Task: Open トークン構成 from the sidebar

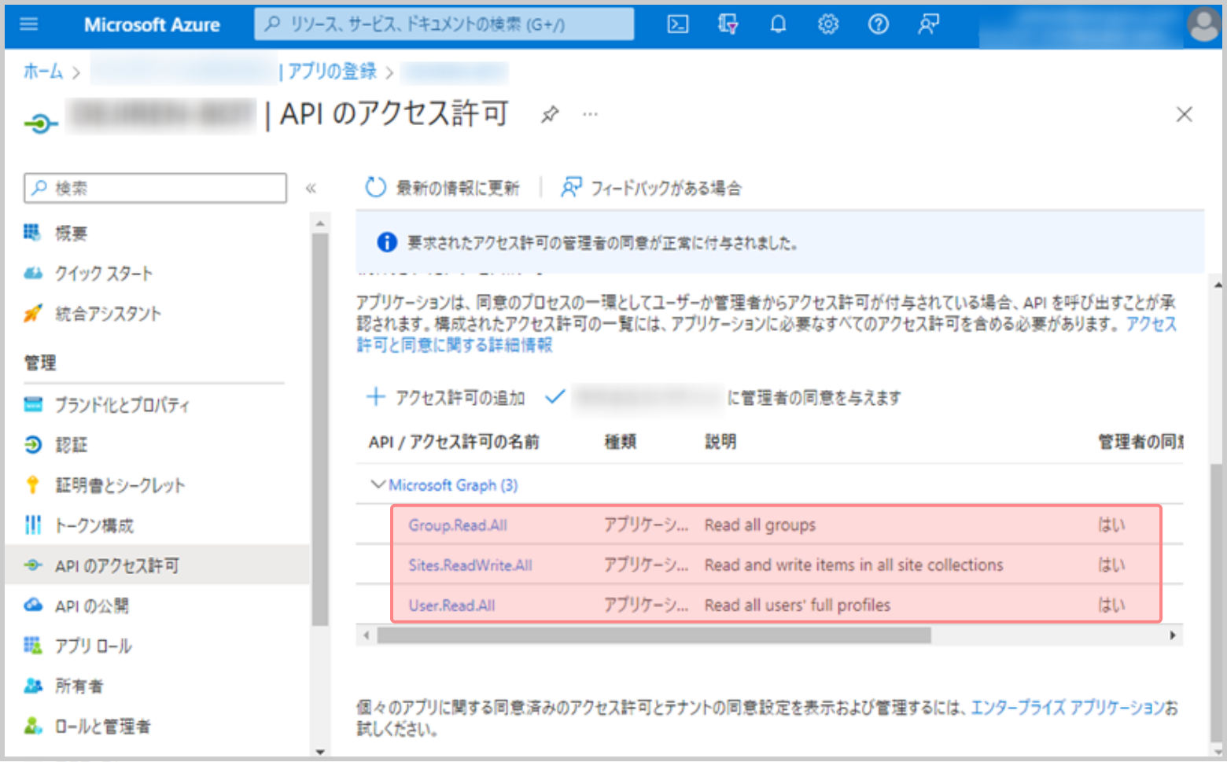Action: [x=94, y=525]
